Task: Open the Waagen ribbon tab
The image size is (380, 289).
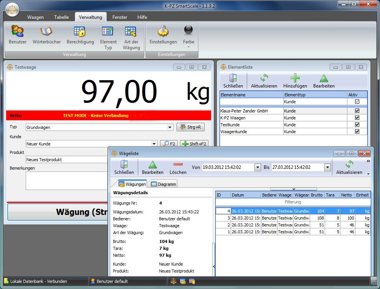Action: [35, 17]
